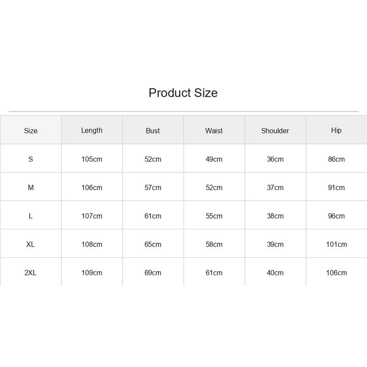Select the 55cm waist cell
The height and width of the screenshot is (367, 367).
pyautogui.click(x=214, y=216)
